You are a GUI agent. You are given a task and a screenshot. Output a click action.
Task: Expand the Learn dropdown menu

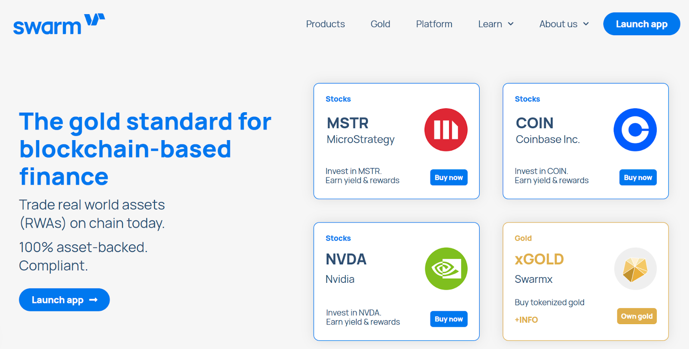pos(496,24)
